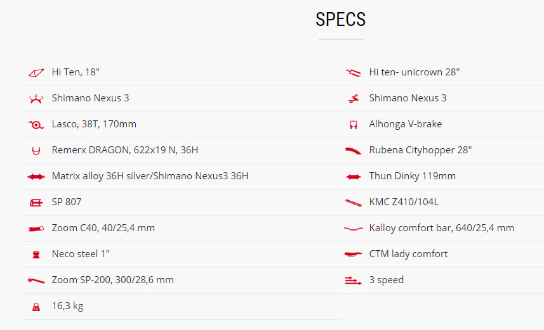Click the saddle icon beside CTM lady comfort
The image size is (544, 330).
click(353, 254)
